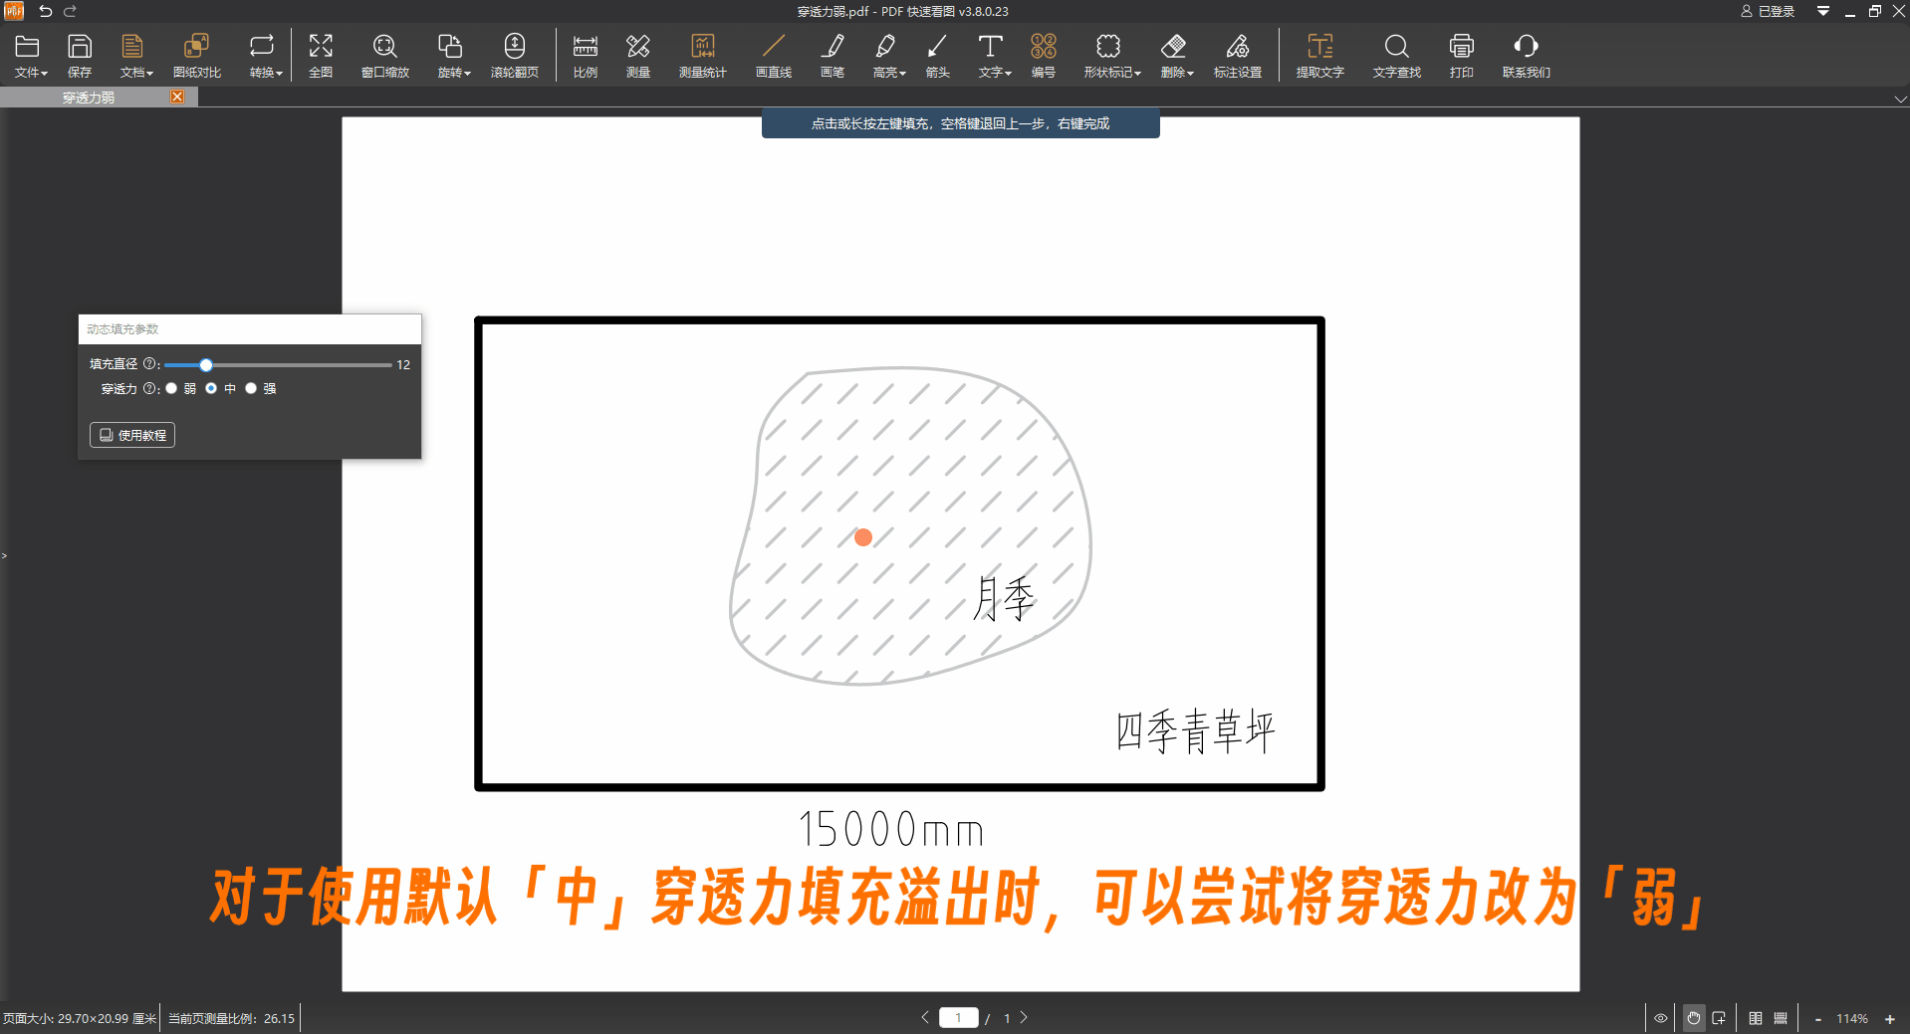Click the 保存 save icon
This screenshot has width=1910, height=1034.
coord(80,56)
